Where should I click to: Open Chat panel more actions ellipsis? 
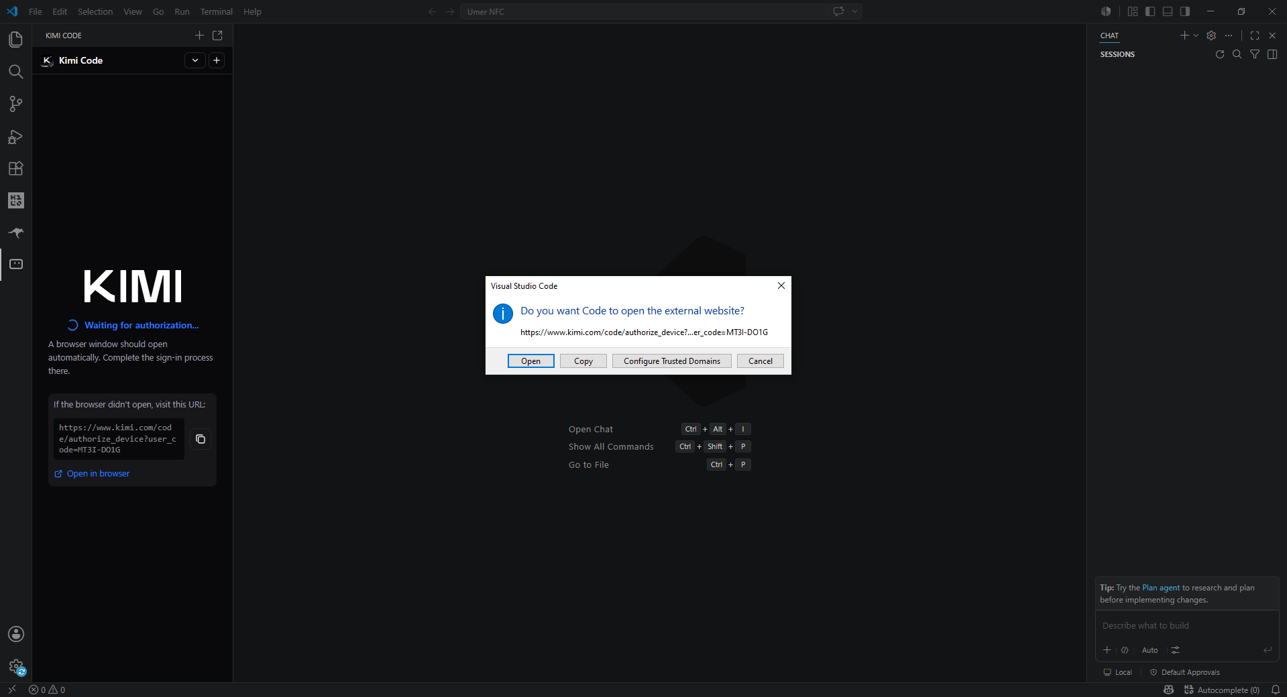[1229, 36]
